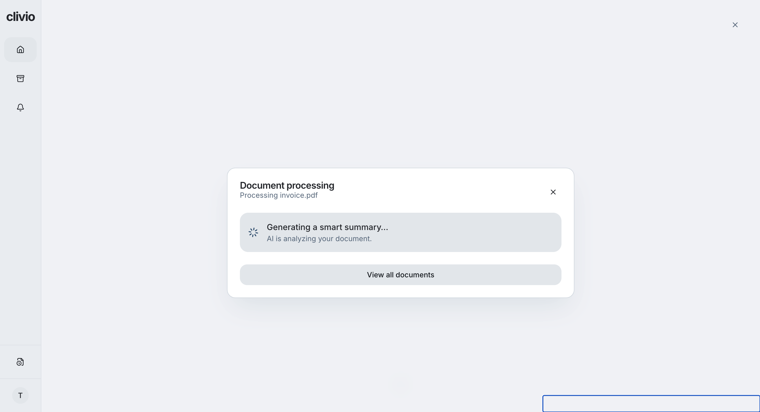Click the Generating a smart summary status card
This screenshot has height=412, width=760.
click(x=400, y=232)
